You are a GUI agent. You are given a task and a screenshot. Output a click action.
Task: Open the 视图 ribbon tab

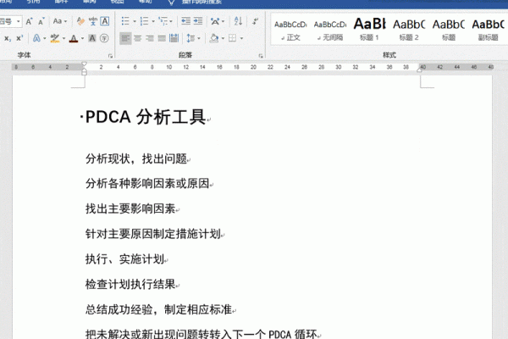pyautogui.click(x=117, y=2)
